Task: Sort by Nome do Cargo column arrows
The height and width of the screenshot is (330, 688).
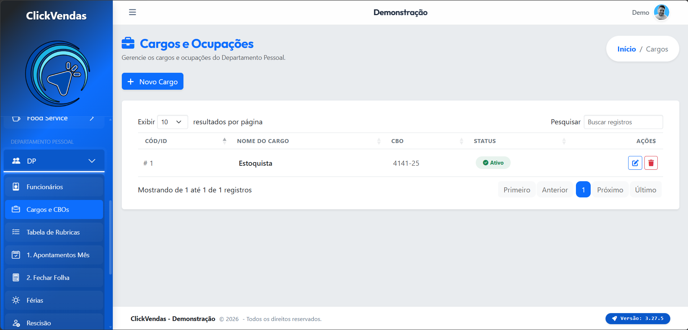Action: tap(379, 141)
